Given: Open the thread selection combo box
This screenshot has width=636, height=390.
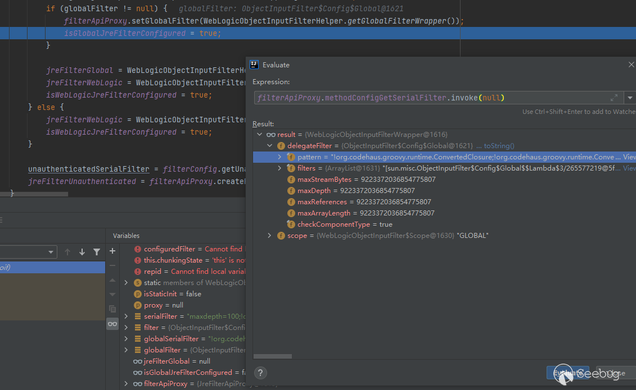Looking at the screenshot, I should coord(28,252).
